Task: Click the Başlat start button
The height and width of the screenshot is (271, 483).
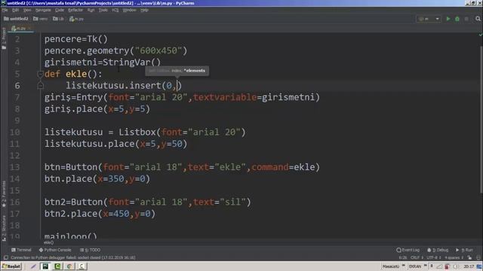Action: (x=11, y=266)
